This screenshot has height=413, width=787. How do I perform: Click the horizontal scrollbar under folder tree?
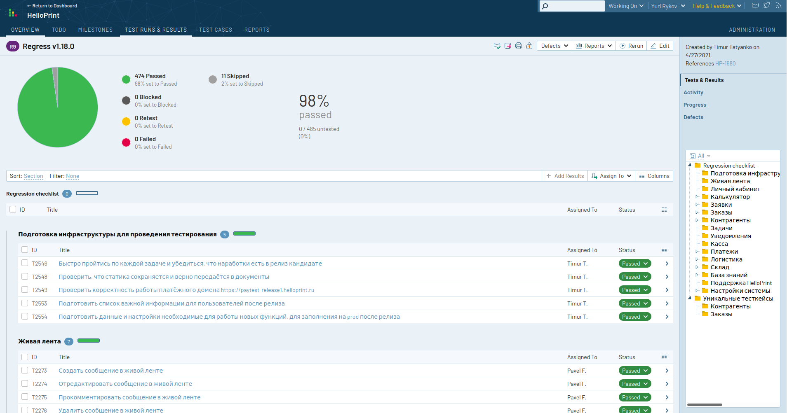(x=705, y=405)
